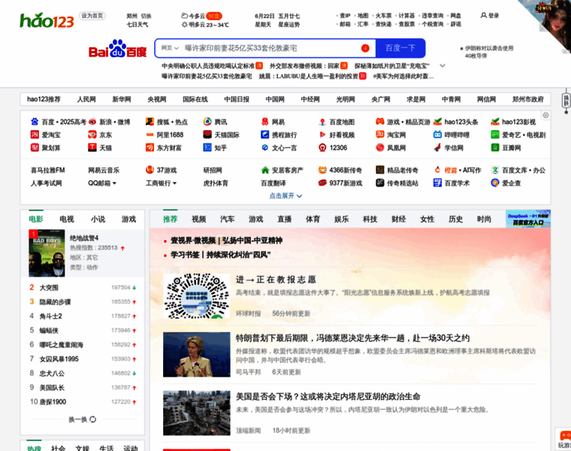
Task: Switch to the 历史 news tab
Action: (455, 219)
